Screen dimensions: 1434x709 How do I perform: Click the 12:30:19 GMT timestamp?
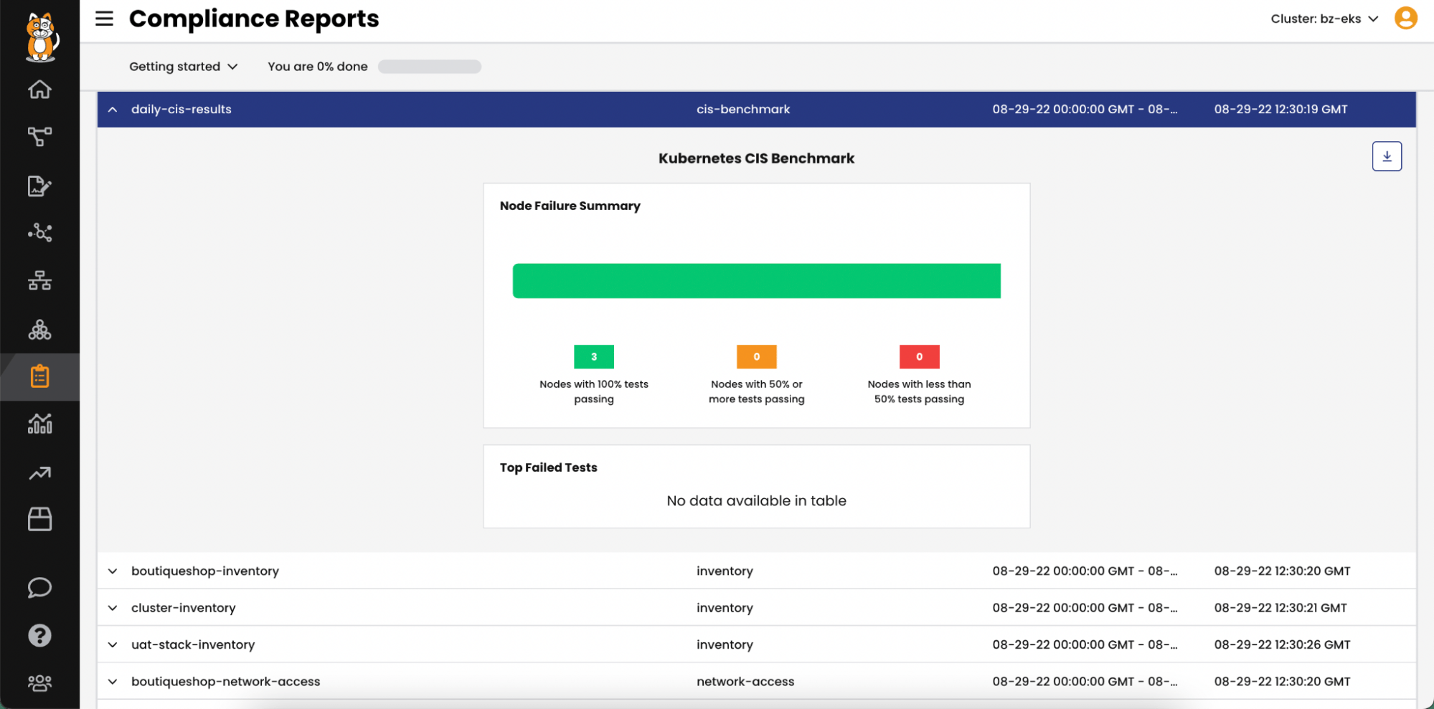tap(1280, 110)
